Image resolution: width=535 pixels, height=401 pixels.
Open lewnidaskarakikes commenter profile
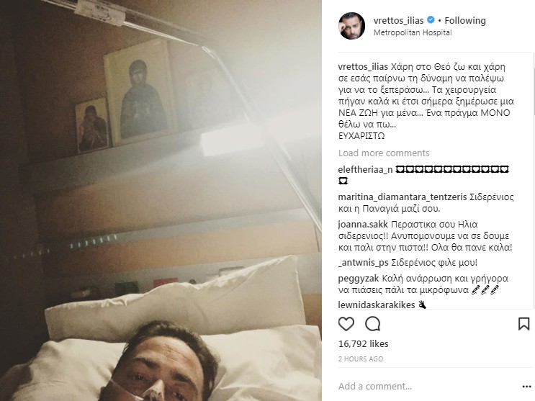tap(377, 305)
